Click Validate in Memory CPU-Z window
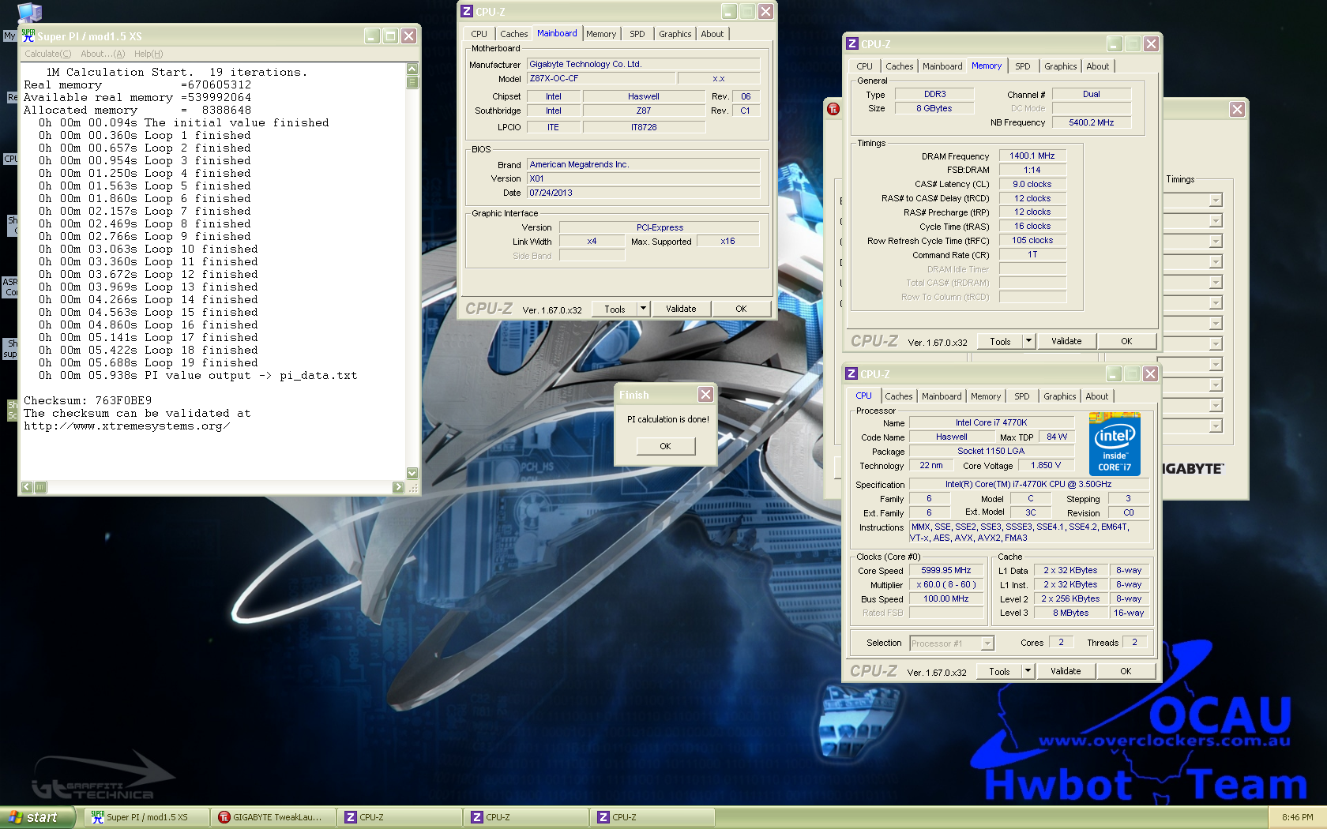Image resolution: width=1327 pixels, height=829 pixels. 1066,341
